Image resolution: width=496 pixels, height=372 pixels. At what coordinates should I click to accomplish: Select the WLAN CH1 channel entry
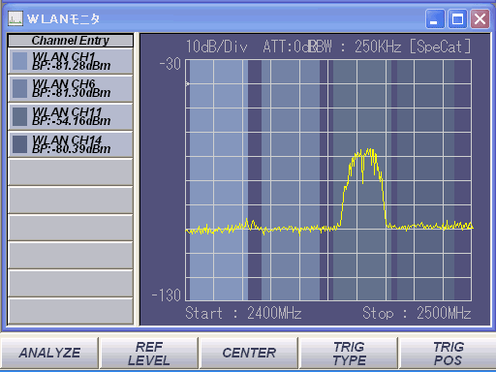tap(71, 61)
